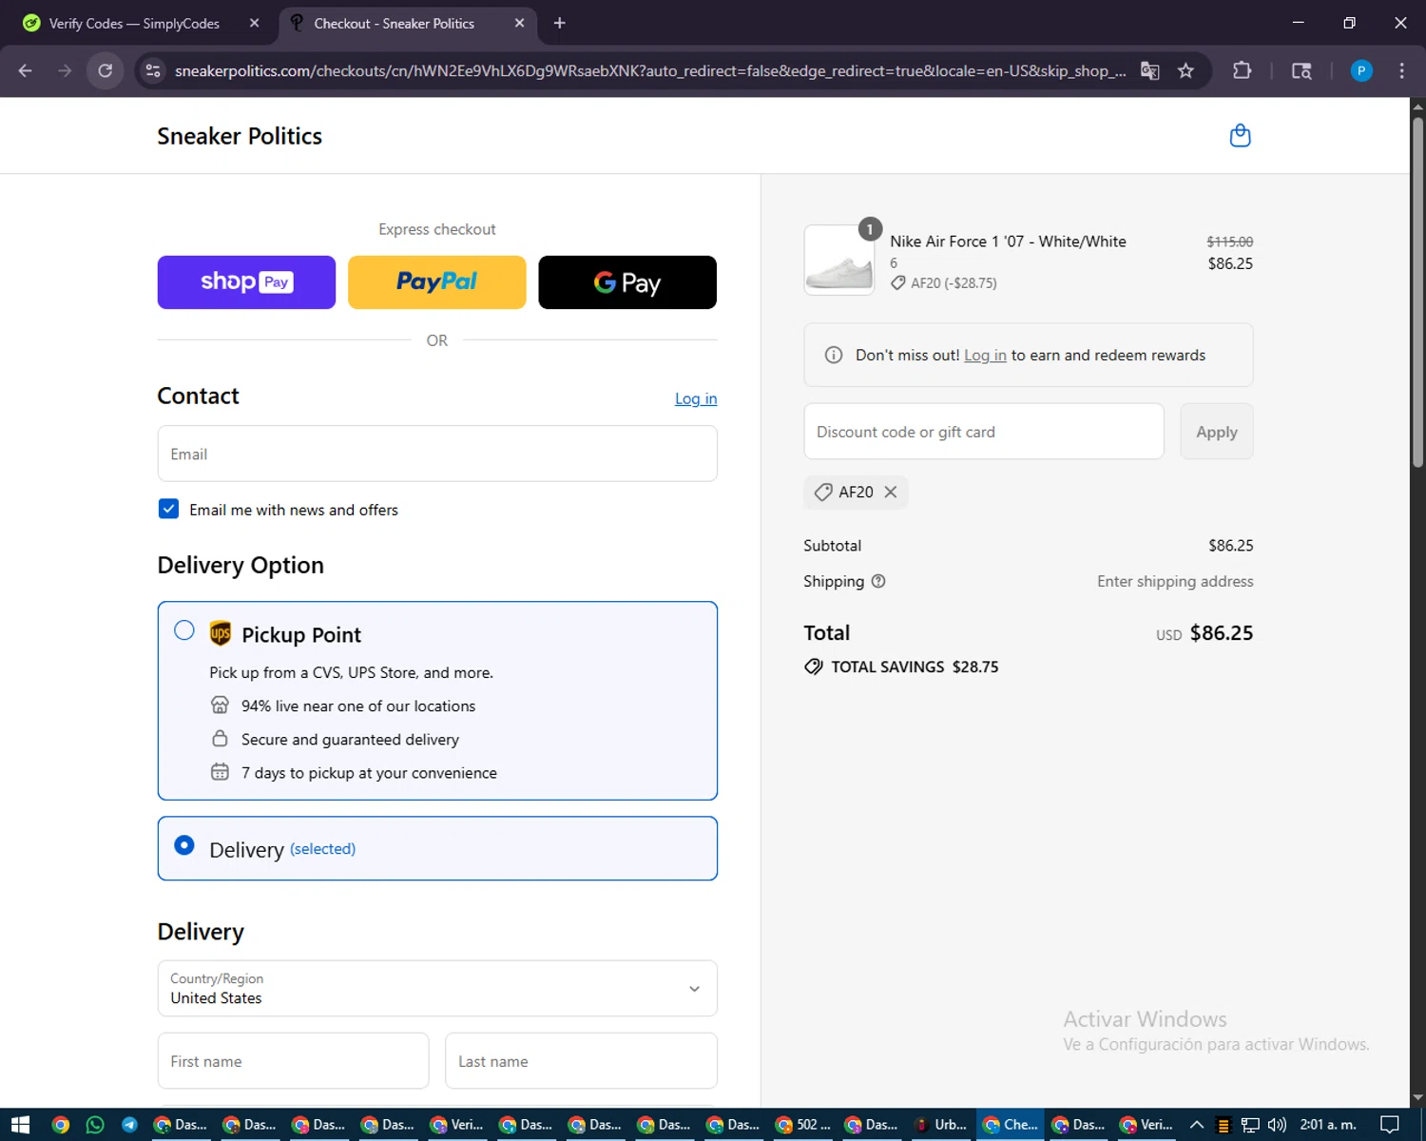Image resolution: width=1426 pixels, height=1141 pixels.
Task: Open the network status tray icon
Action: pyautogui.click(x=1250, y=1125)
